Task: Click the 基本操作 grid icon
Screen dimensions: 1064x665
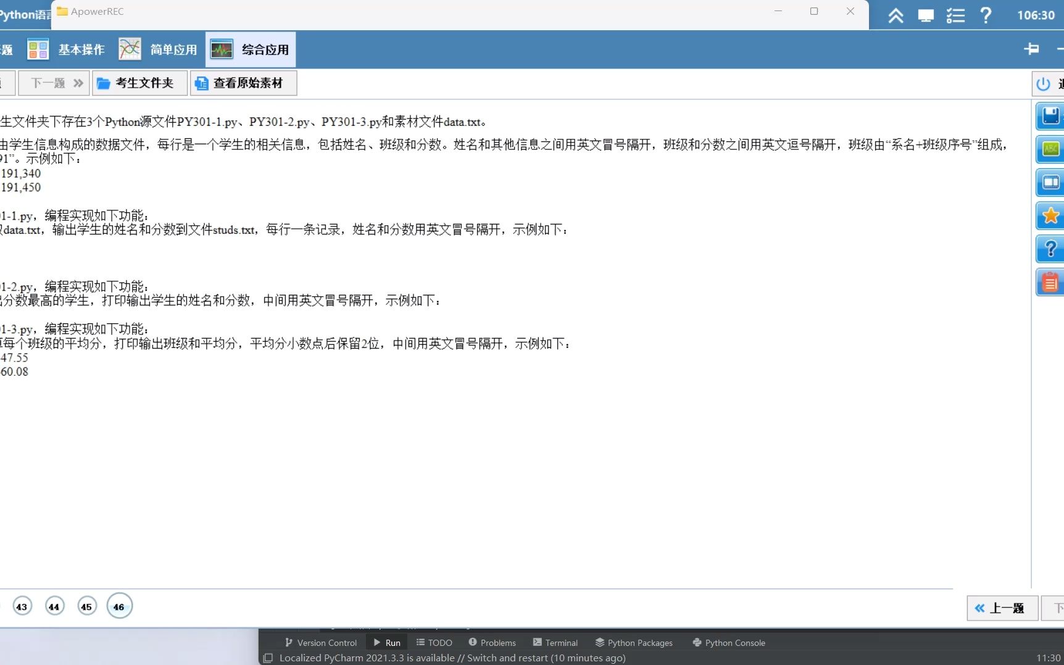Action: [x=38, y=49]
